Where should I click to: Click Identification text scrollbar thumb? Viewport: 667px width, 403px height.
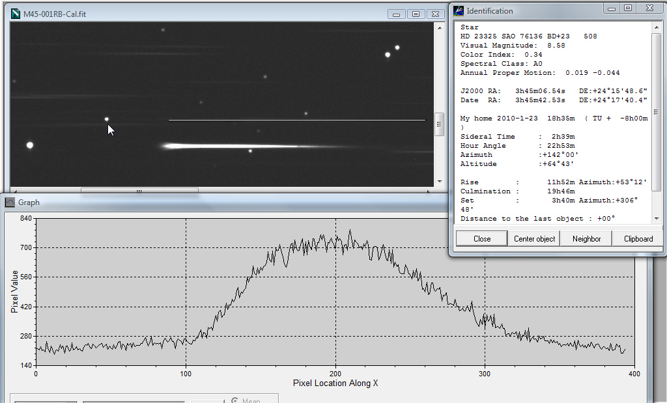click(657, 112)
